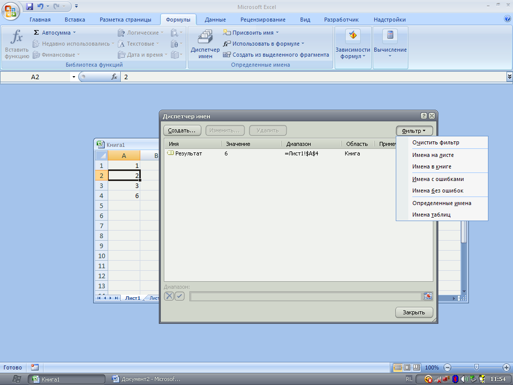Screen dimensions: 513x385
Task: Switch to the Insert tab
Action: pyautogui.click(x=75, y=20)
